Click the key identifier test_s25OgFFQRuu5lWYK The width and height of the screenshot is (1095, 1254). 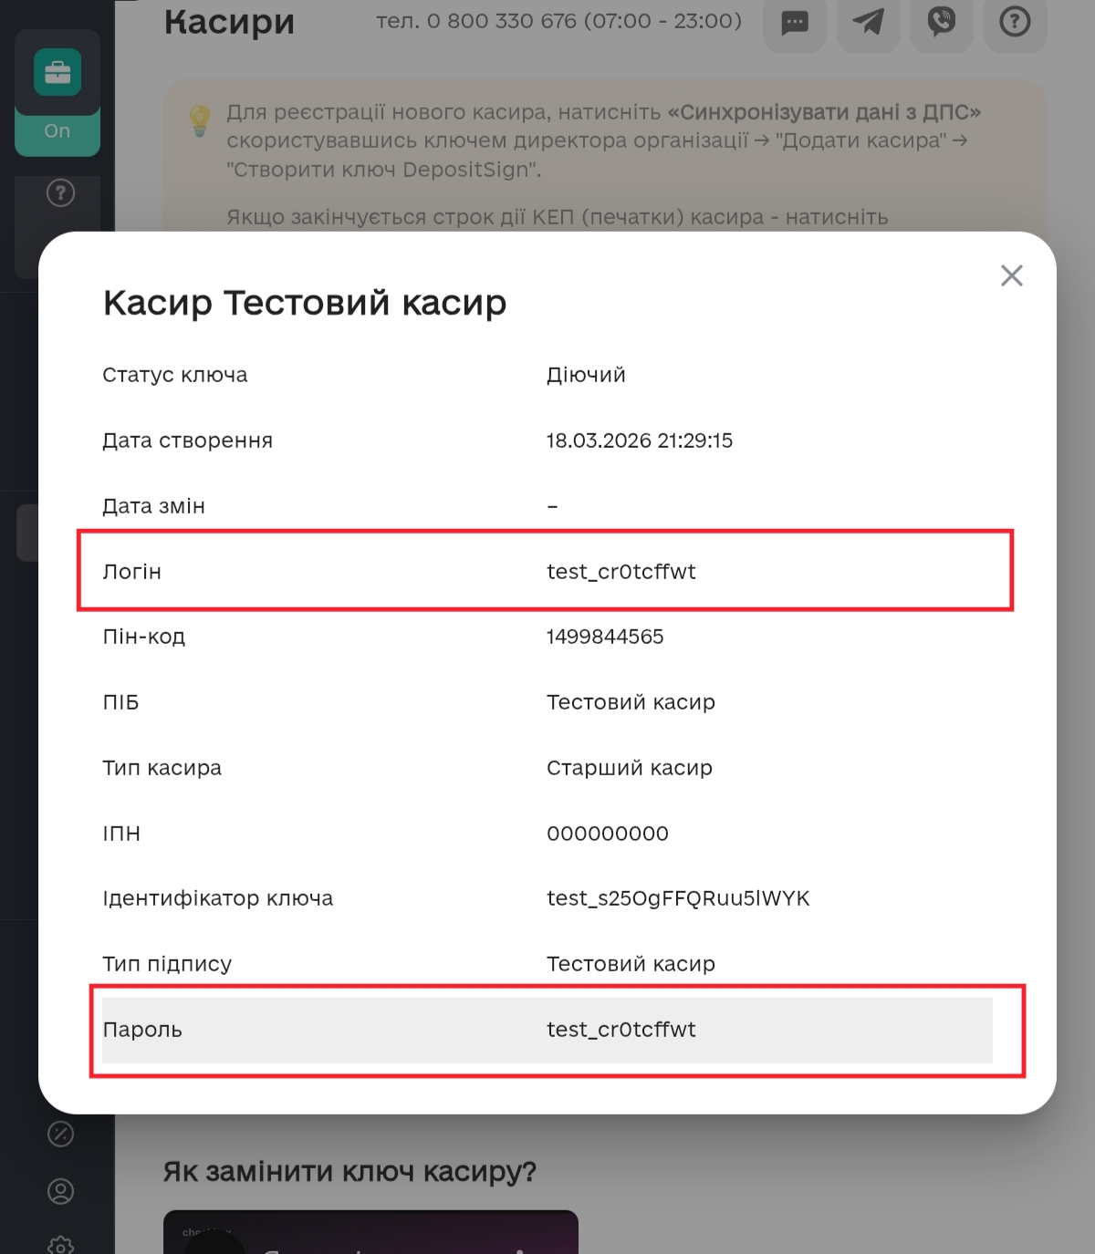click(x=678, y=898)
